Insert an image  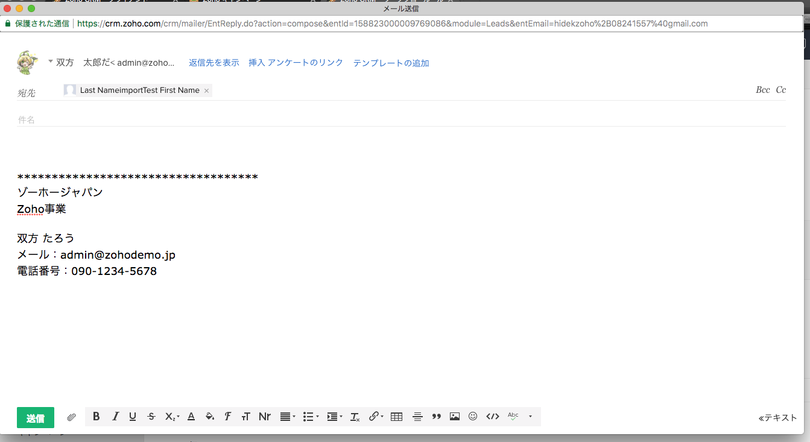tap(455, 417)
